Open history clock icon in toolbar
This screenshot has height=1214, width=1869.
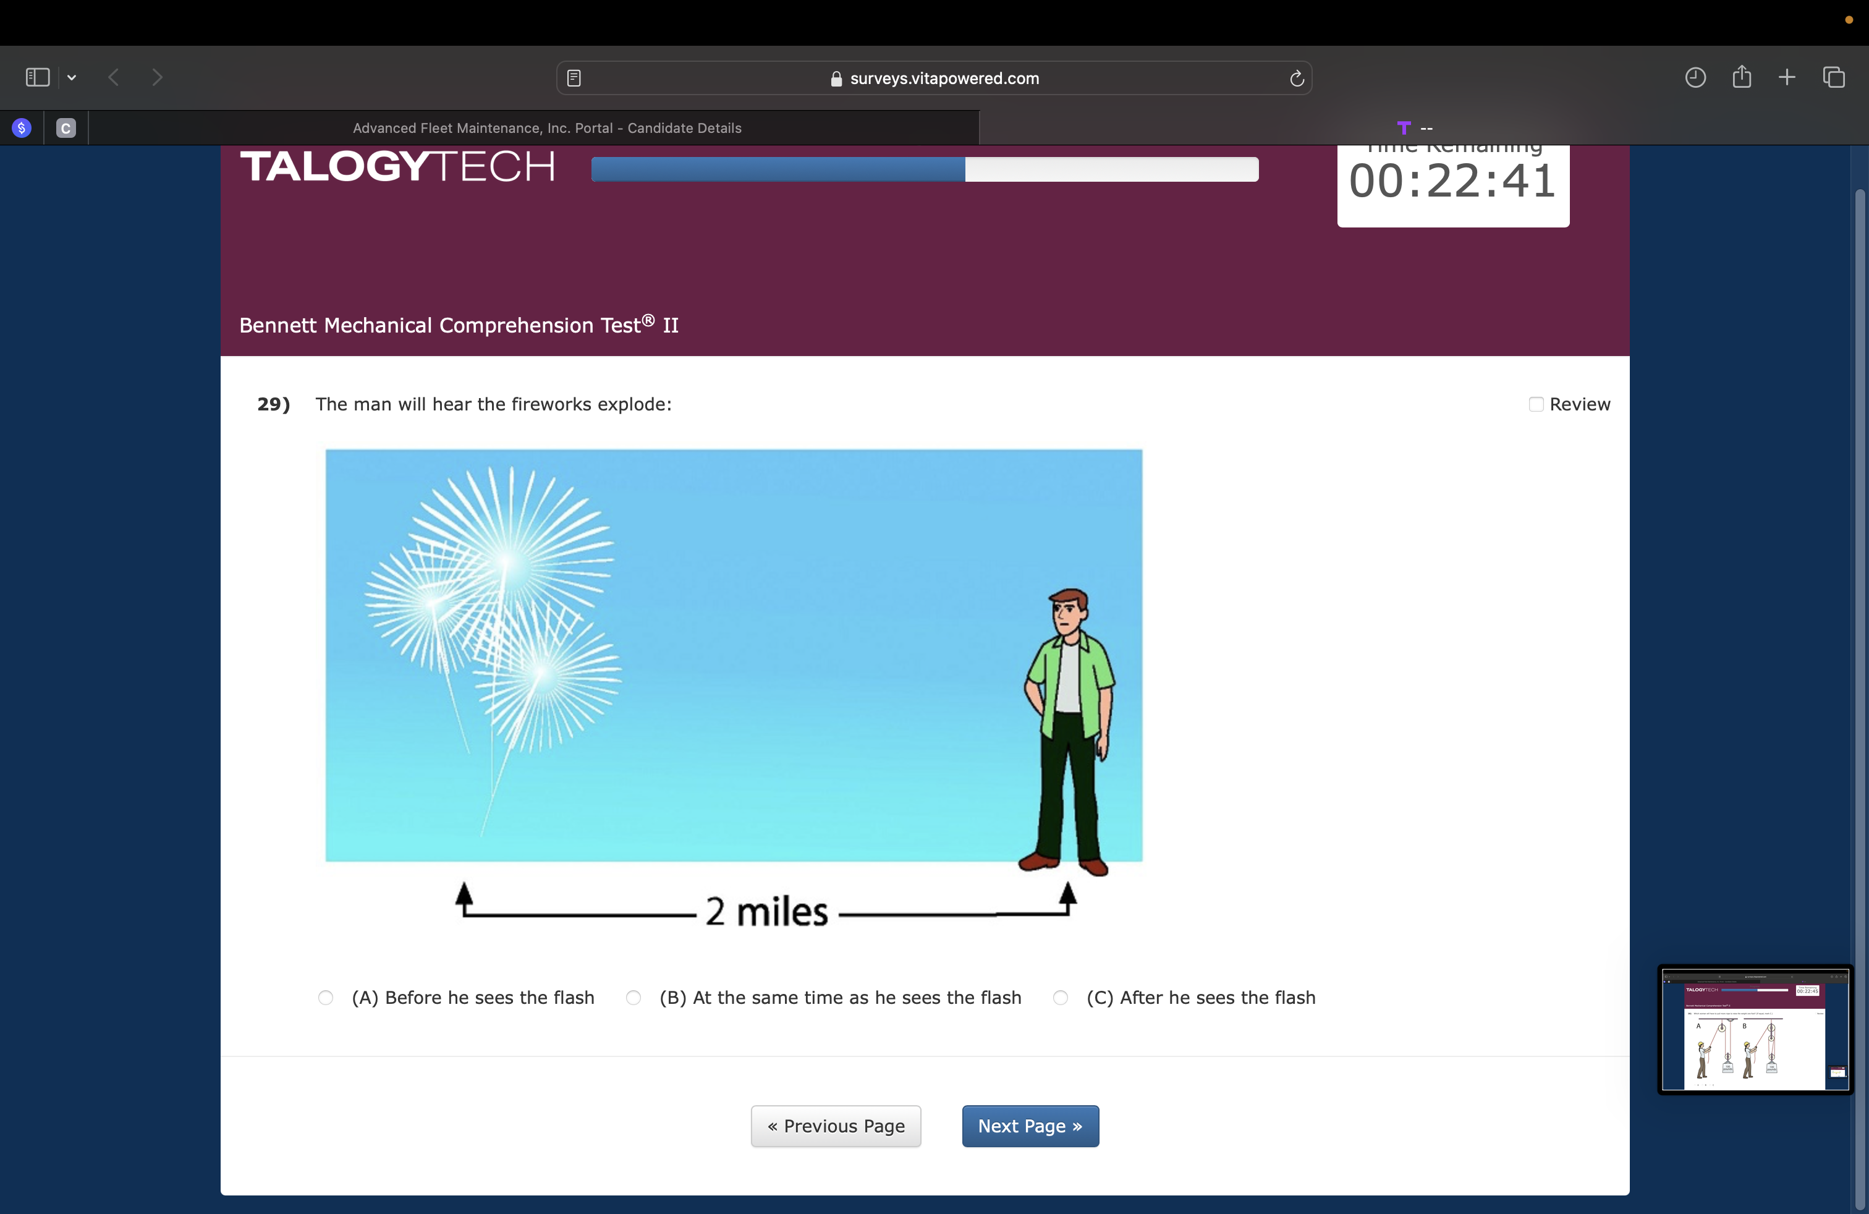pyautogui.click(x=1695, y=77)
